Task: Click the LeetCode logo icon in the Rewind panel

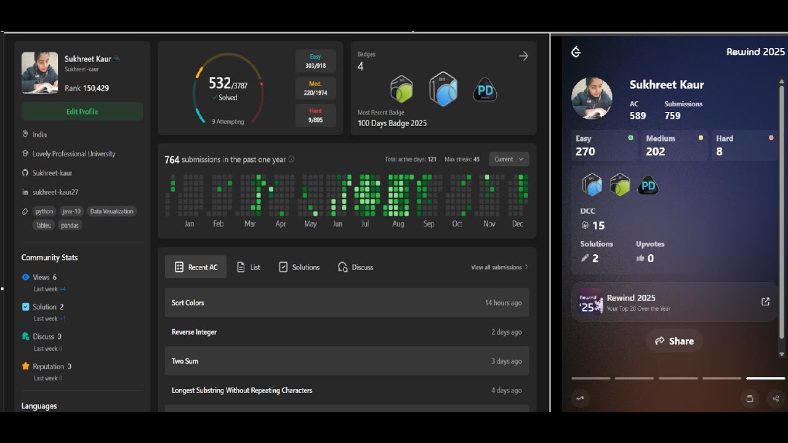Action: (576, 52)
